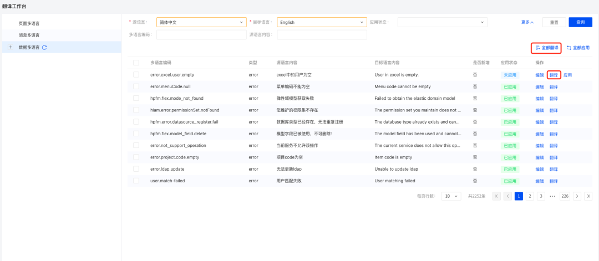
Task: Select 页面多语言 in left sidebar
Action: click(29, 23)
